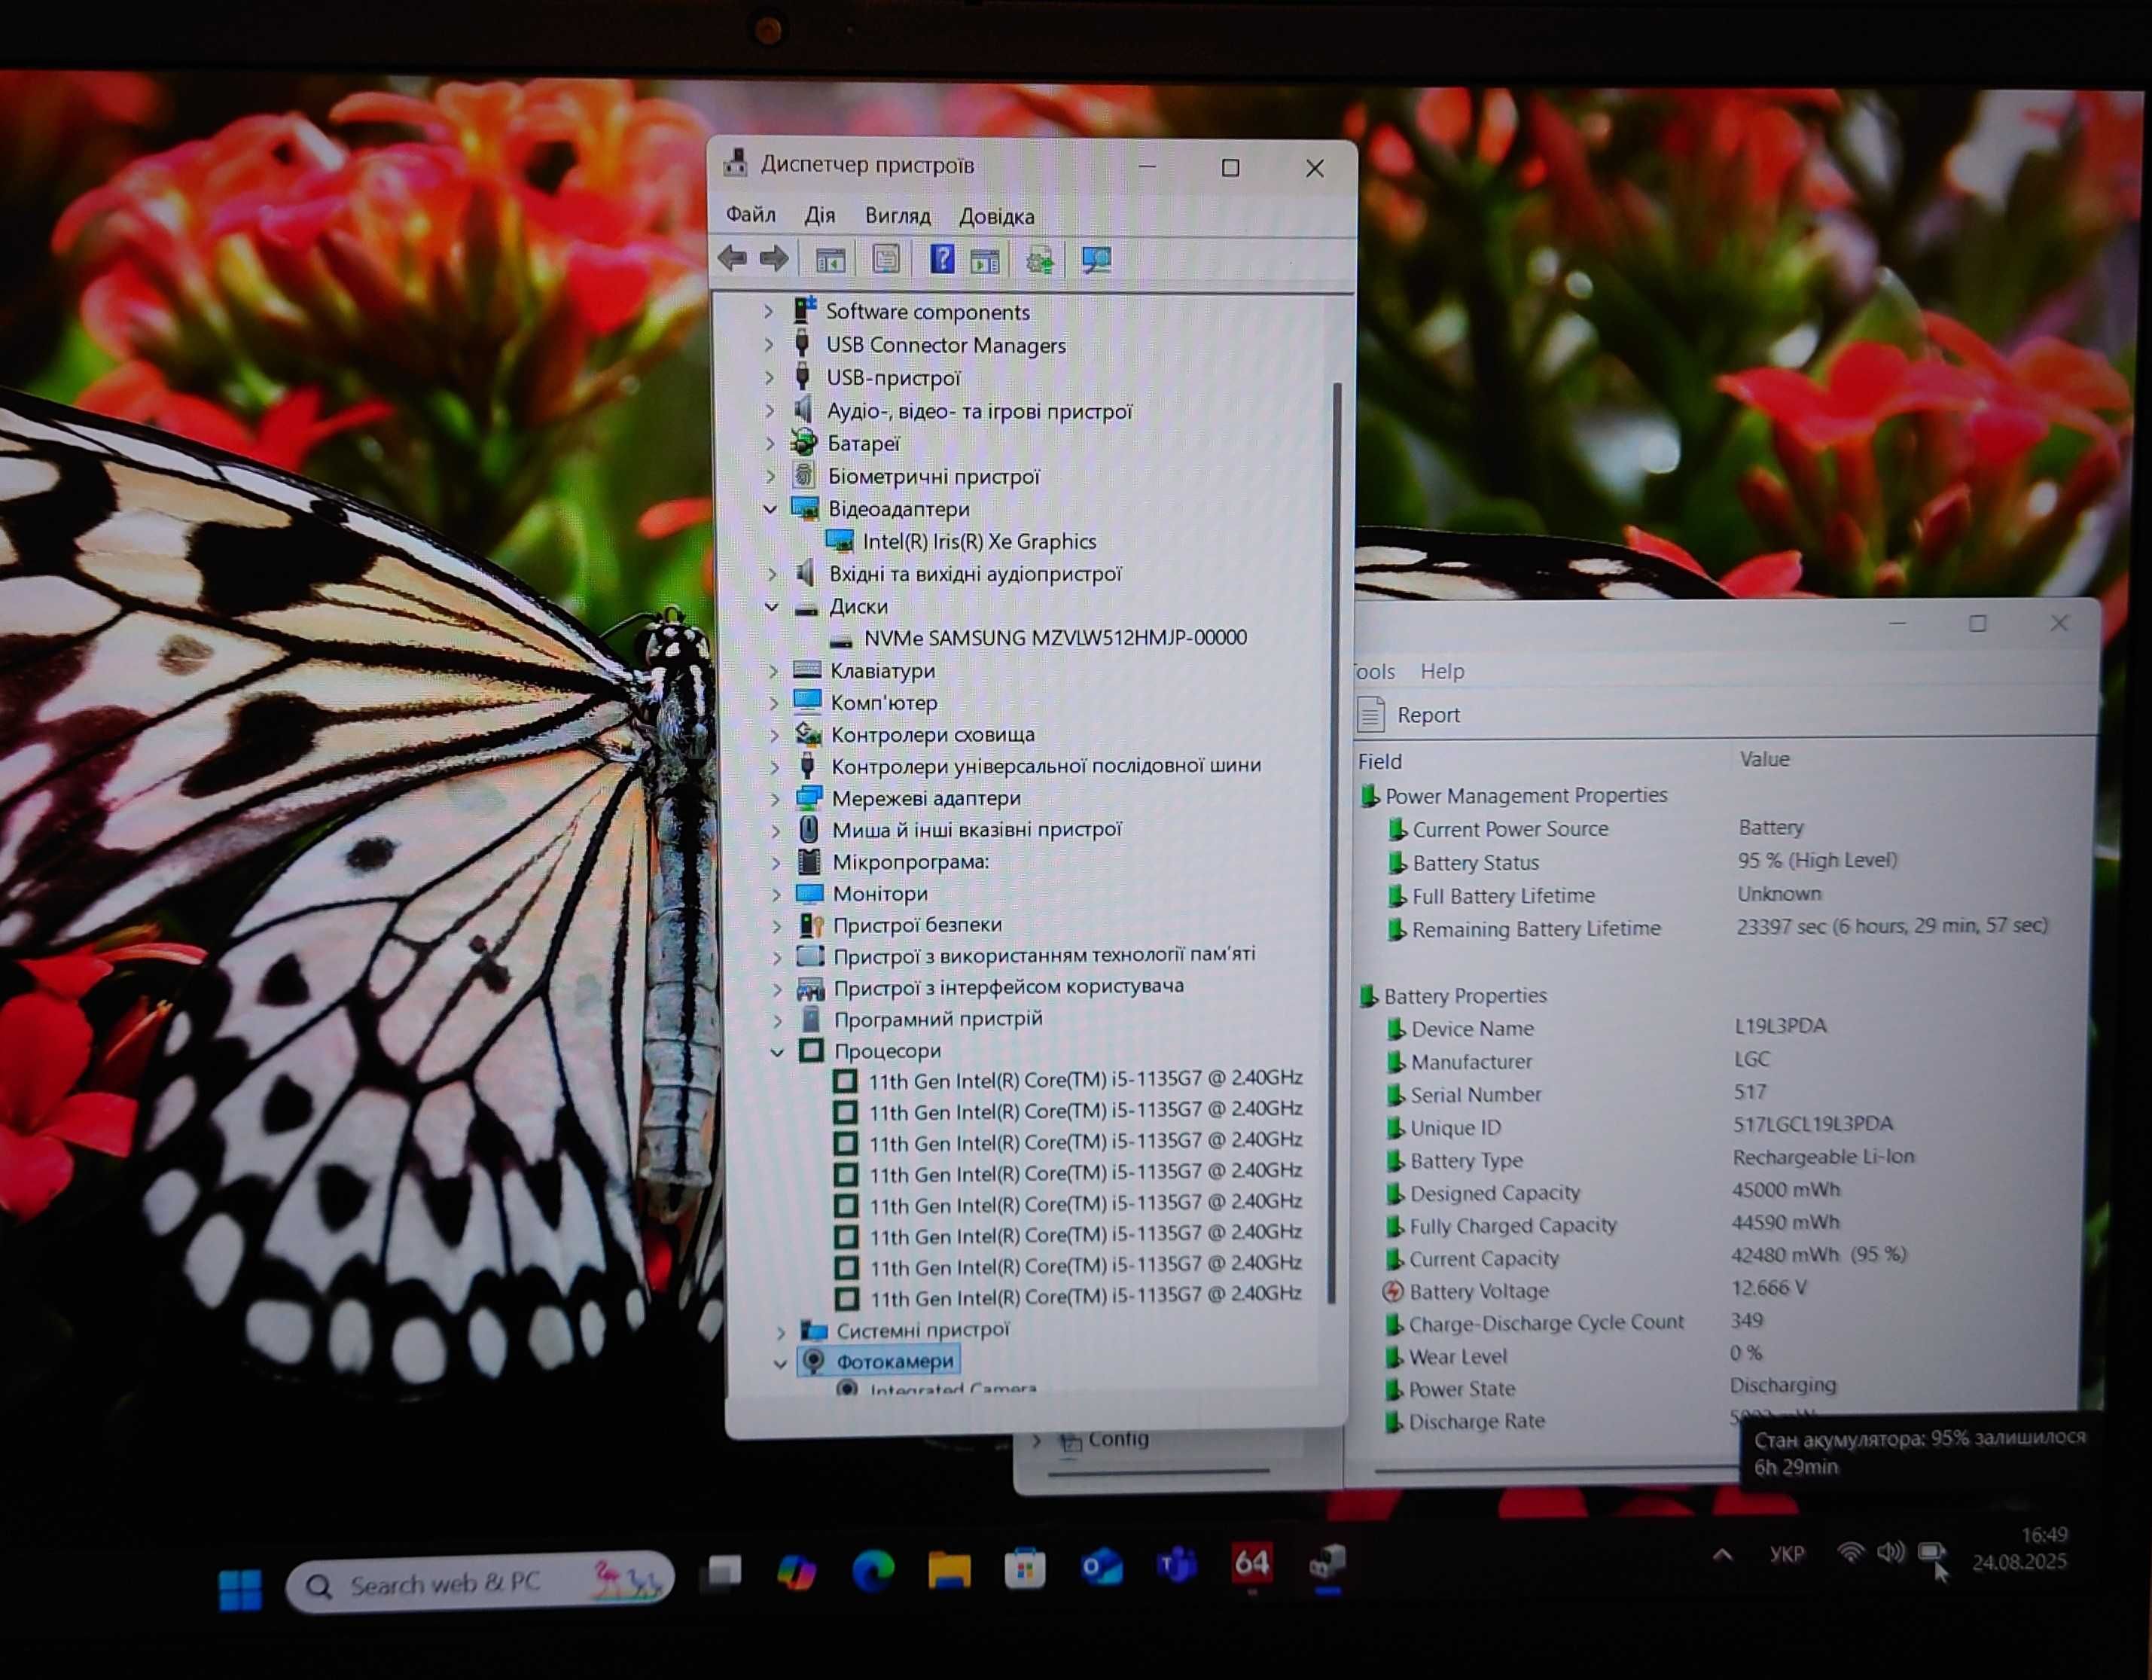Select Біометричні пристрої tree item

click(933, 476)
